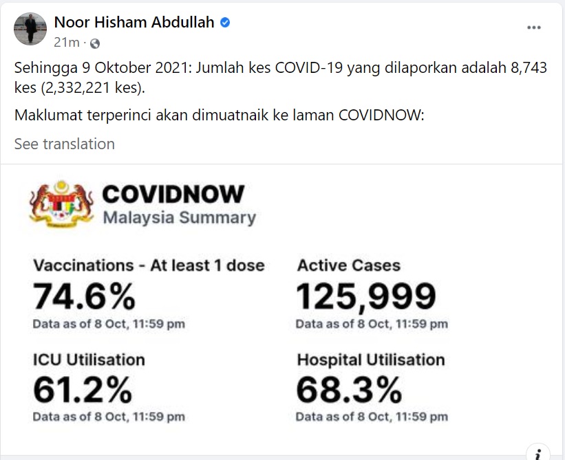Screen dimensions: 565x460
Task: Open Noor Hisham Abdullah profile picture
Action: click(30, 29)
